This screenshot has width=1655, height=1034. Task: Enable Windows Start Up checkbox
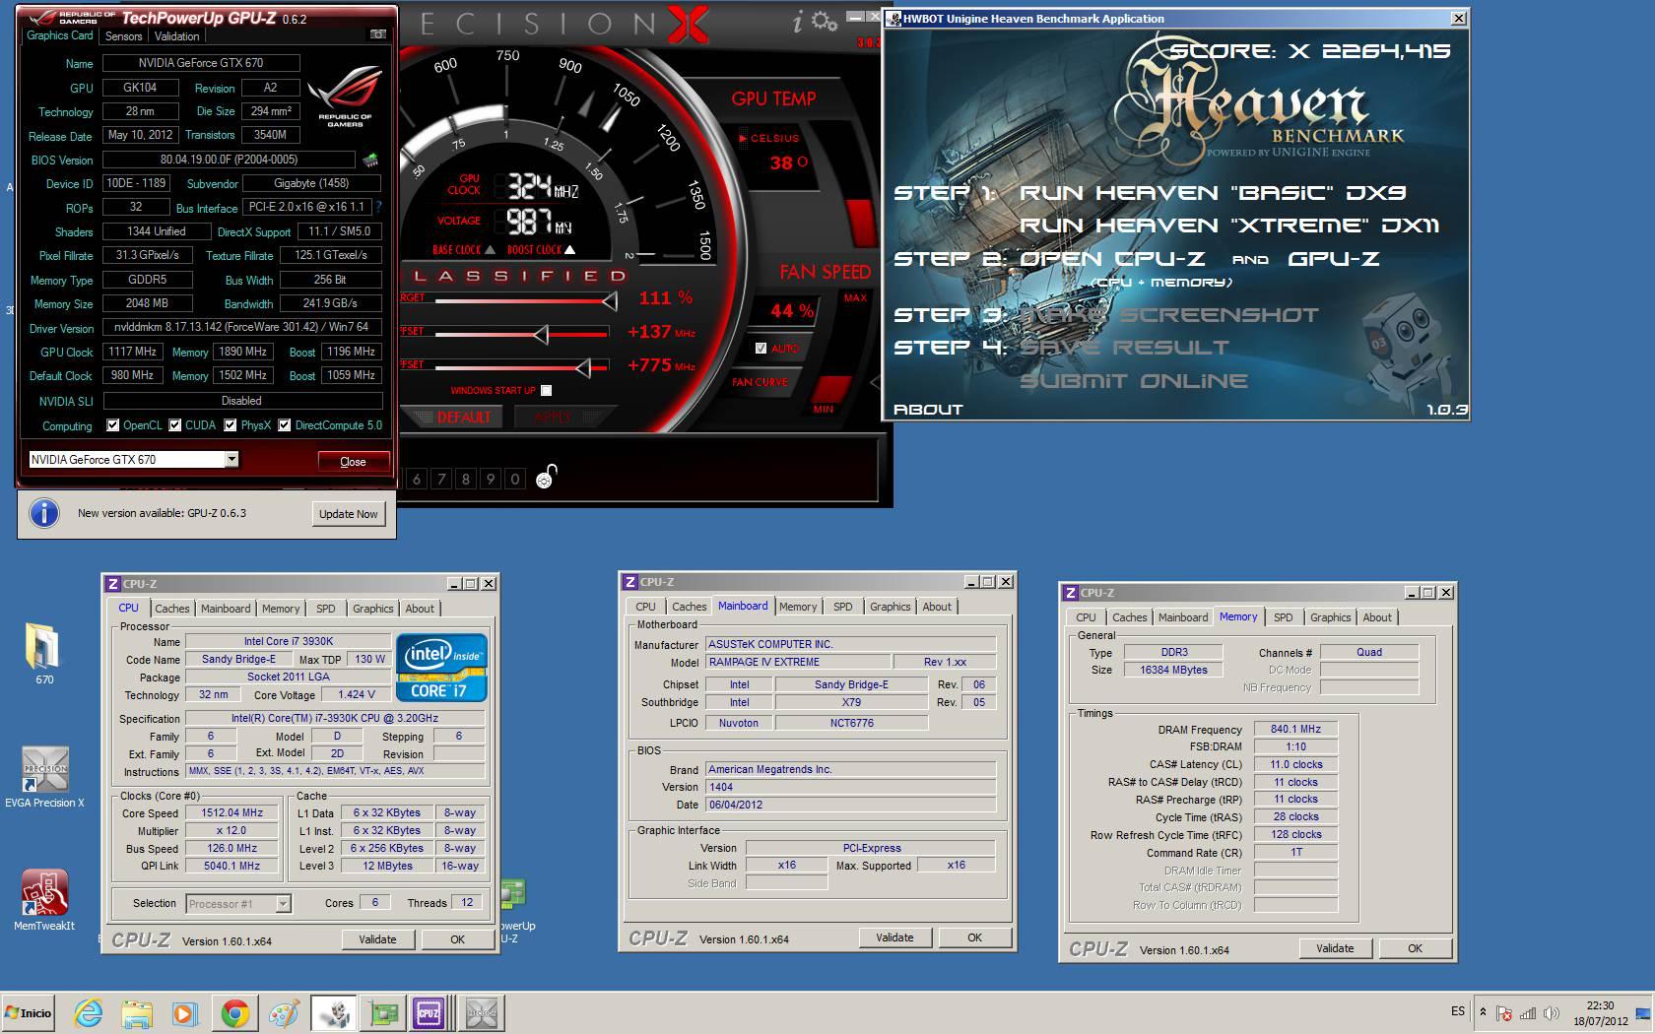point(547,391)
